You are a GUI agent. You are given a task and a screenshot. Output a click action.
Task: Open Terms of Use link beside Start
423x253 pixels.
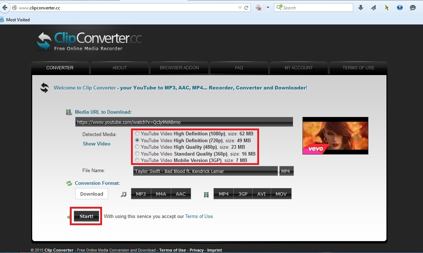[199, 217]
